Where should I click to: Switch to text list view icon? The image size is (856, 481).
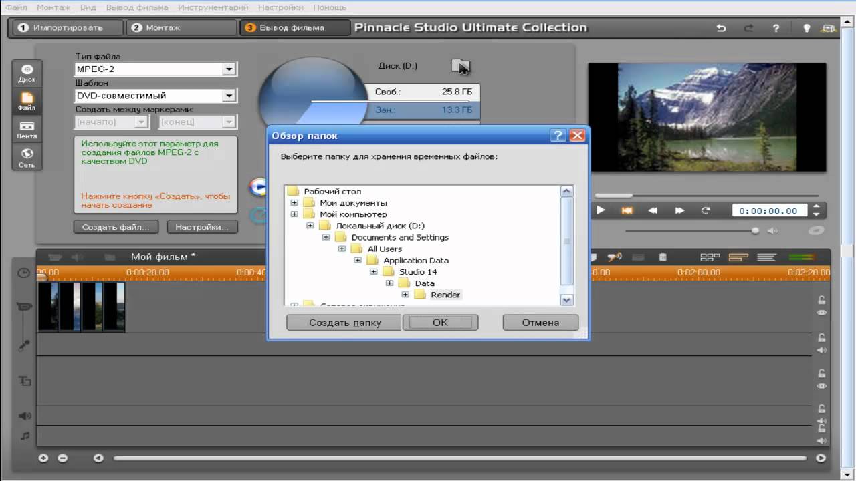tap(766, 257)
